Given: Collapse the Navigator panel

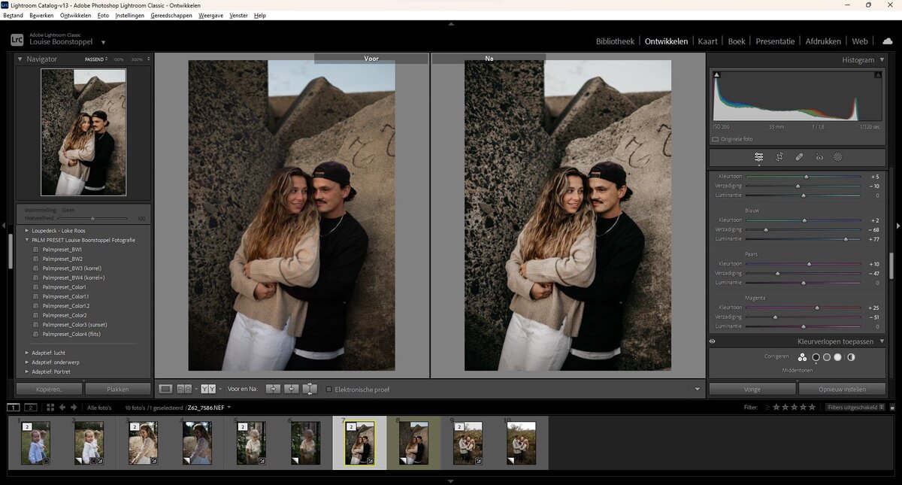Looking at the screenshot, I should [20, 59].
